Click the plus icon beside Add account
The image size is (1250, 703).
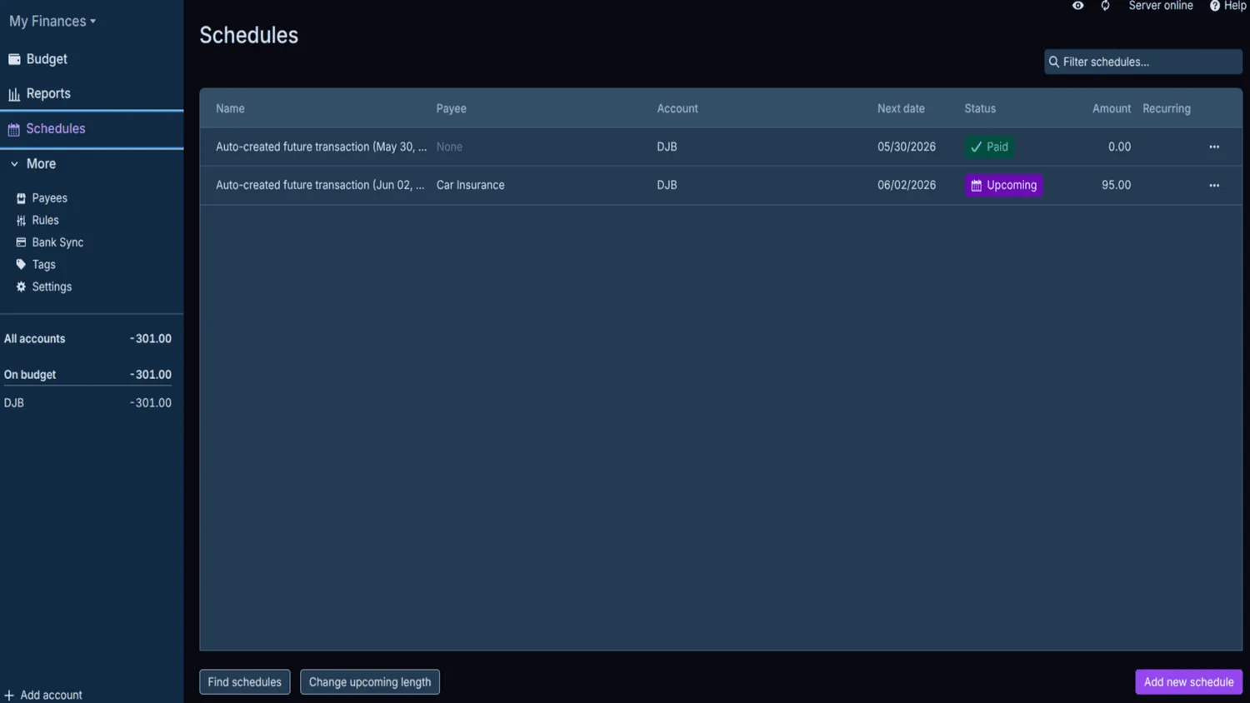9,696
